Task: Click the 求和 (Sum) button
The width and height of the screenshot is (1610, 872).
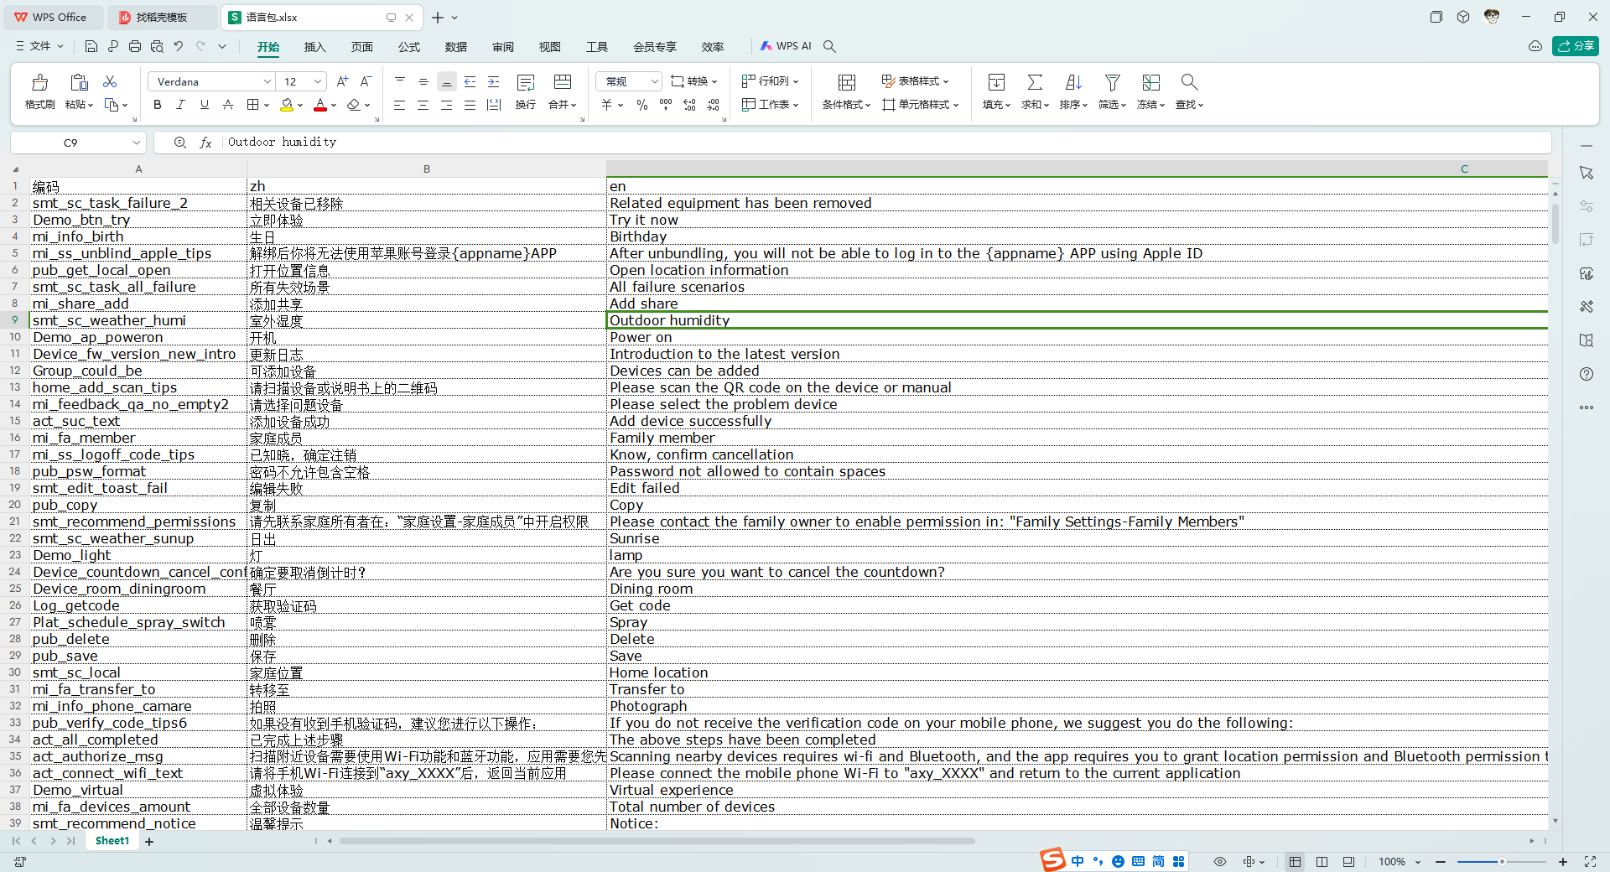Action: [x=1035, y=91]
